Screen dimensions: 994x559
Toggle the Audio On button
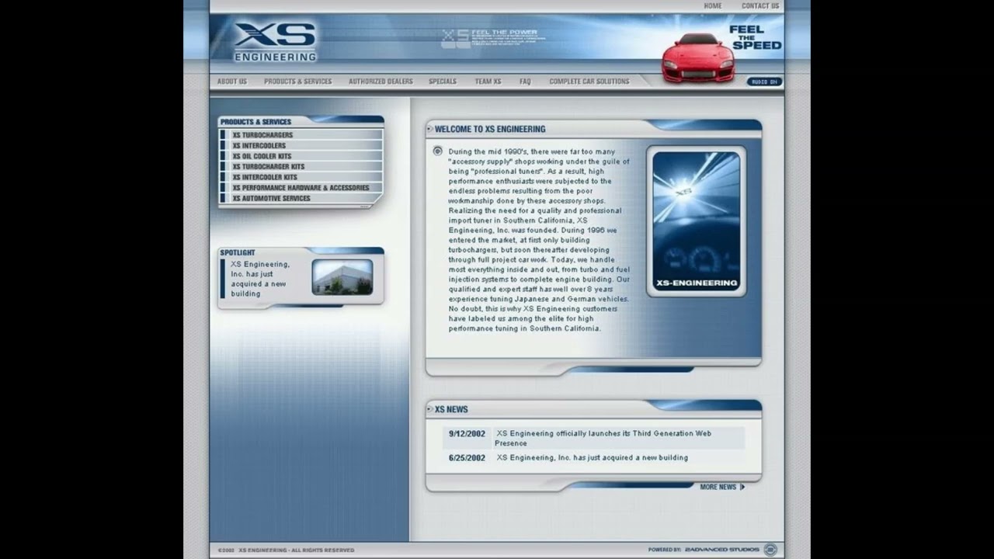(x=764, y=82)
